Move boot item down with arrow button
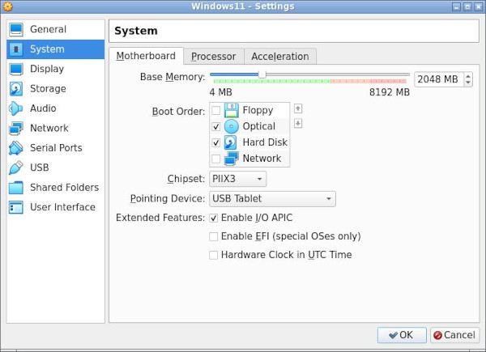 coord(298,123)
